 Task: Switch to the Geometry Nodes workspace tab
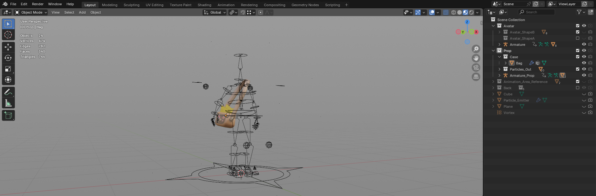click(x=305, y=5)
